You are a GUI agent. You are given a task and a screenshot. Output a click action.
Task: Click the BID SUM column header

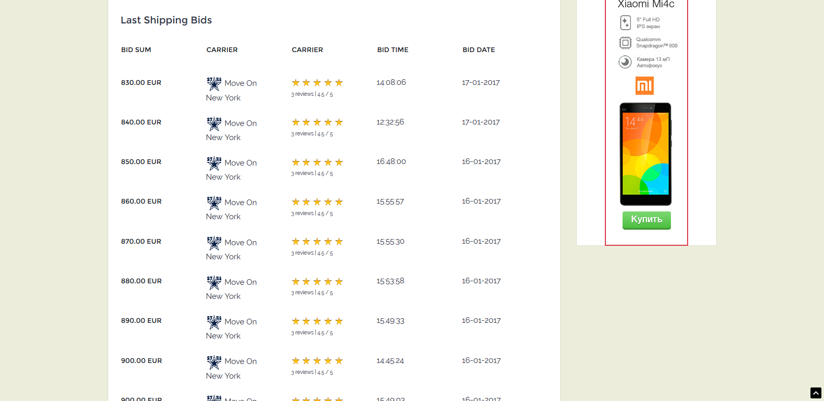coord(136,50)
